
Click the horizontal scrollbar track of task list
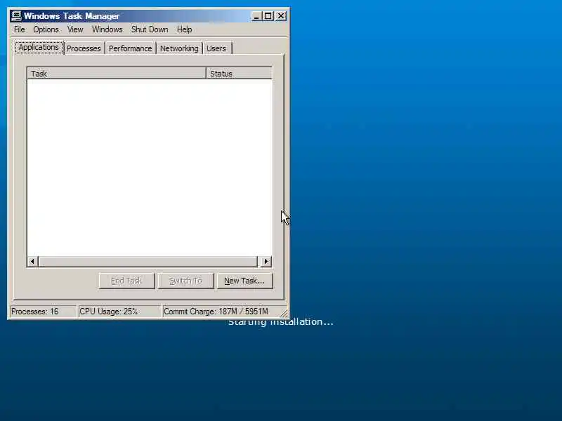coord(148,261)
